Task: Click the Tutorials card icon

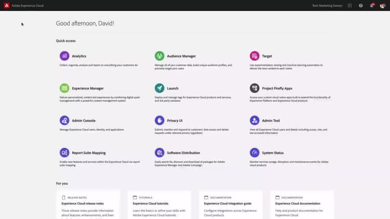Action: [135, 198]
